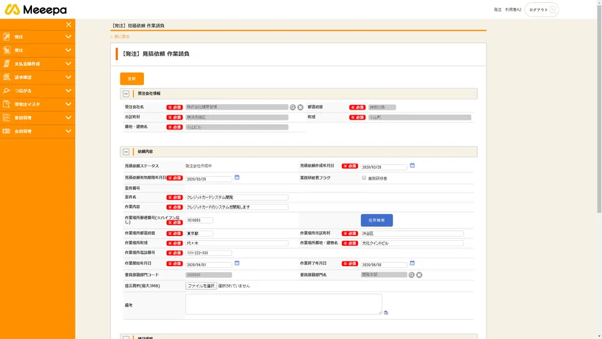Click the blue 住所検索 button

tap(377, 220)
